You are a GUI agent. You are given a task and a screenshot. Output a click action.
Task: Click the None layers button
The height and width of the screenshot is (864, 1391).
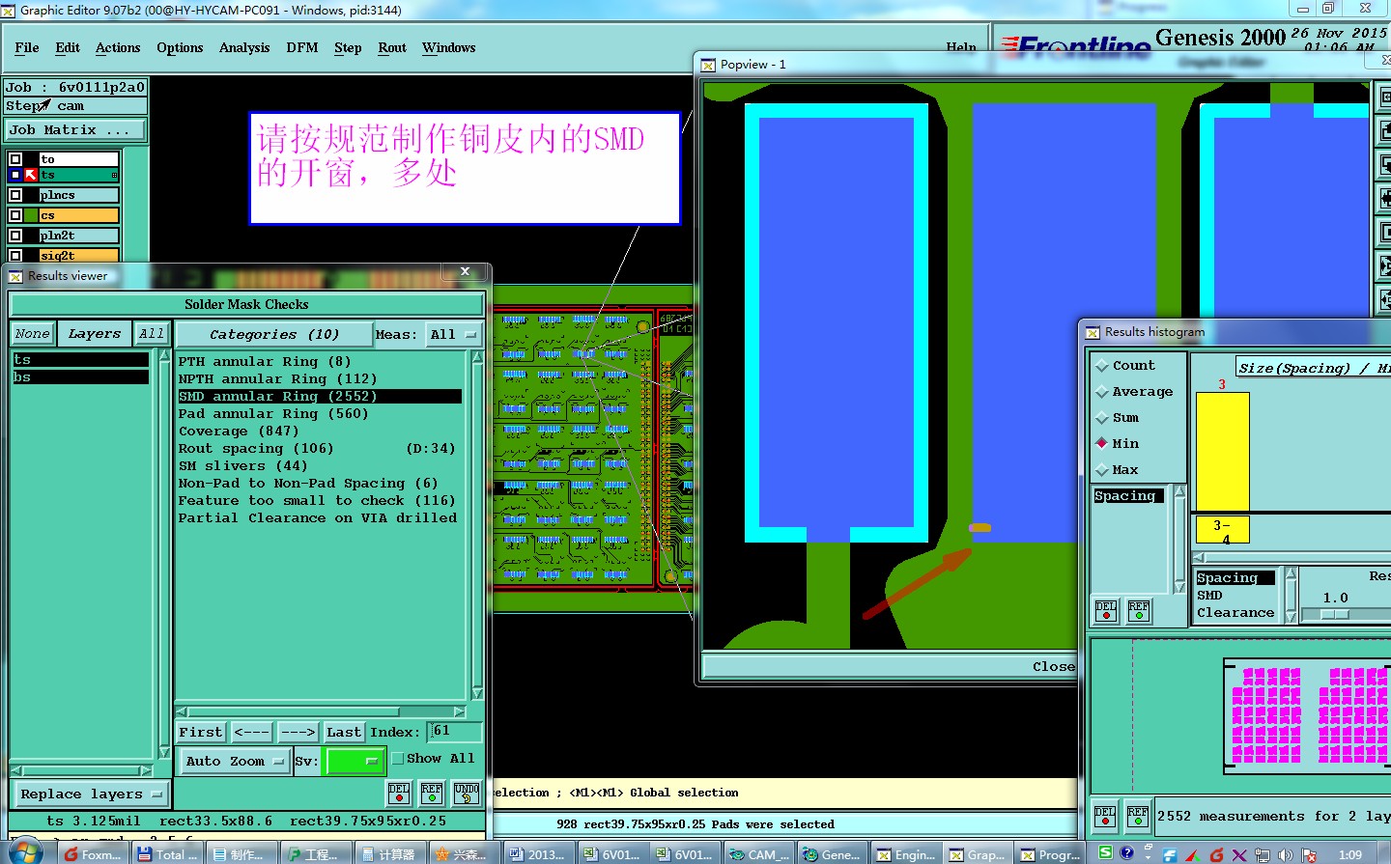[x=32, y=333]
